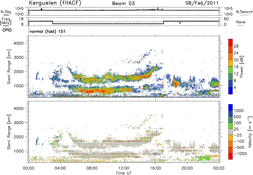The height and width of the screenshot is (175, 253).
Task: Click 'normal (fast) 151' text
Action: pos(47,31)
